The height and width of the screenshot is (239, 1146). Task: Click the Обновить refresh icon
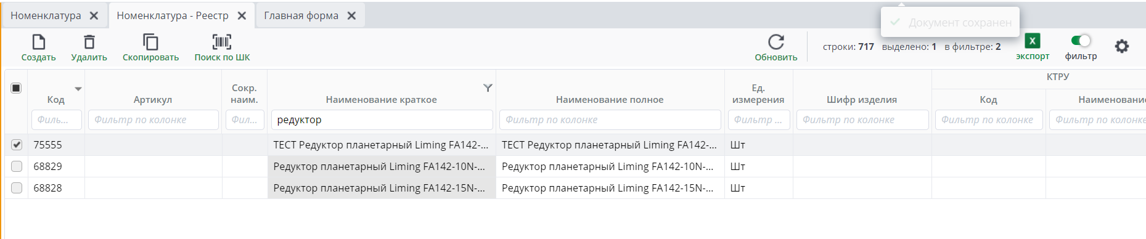coord(776,42)
